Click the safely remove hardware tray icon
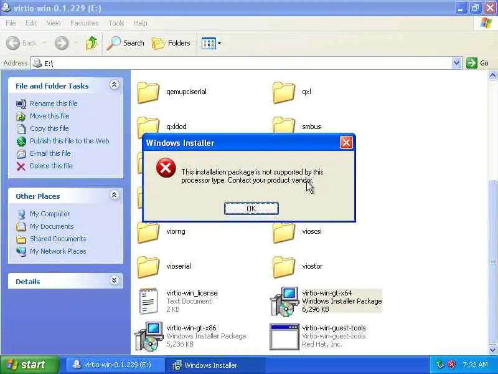 pyautogui.click(x=440, y=365)
